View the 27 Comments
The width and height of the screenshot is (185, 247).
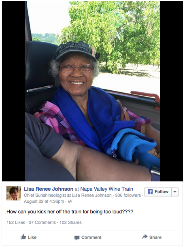(x=42, y=222)
